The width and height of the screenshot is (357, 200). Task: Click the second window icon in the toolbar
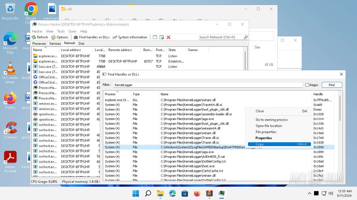(x=161, y=37)
